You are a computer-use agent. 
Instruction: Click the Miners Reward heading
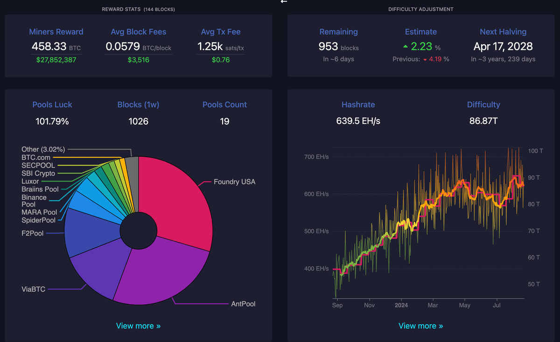(x=56, y=32)
